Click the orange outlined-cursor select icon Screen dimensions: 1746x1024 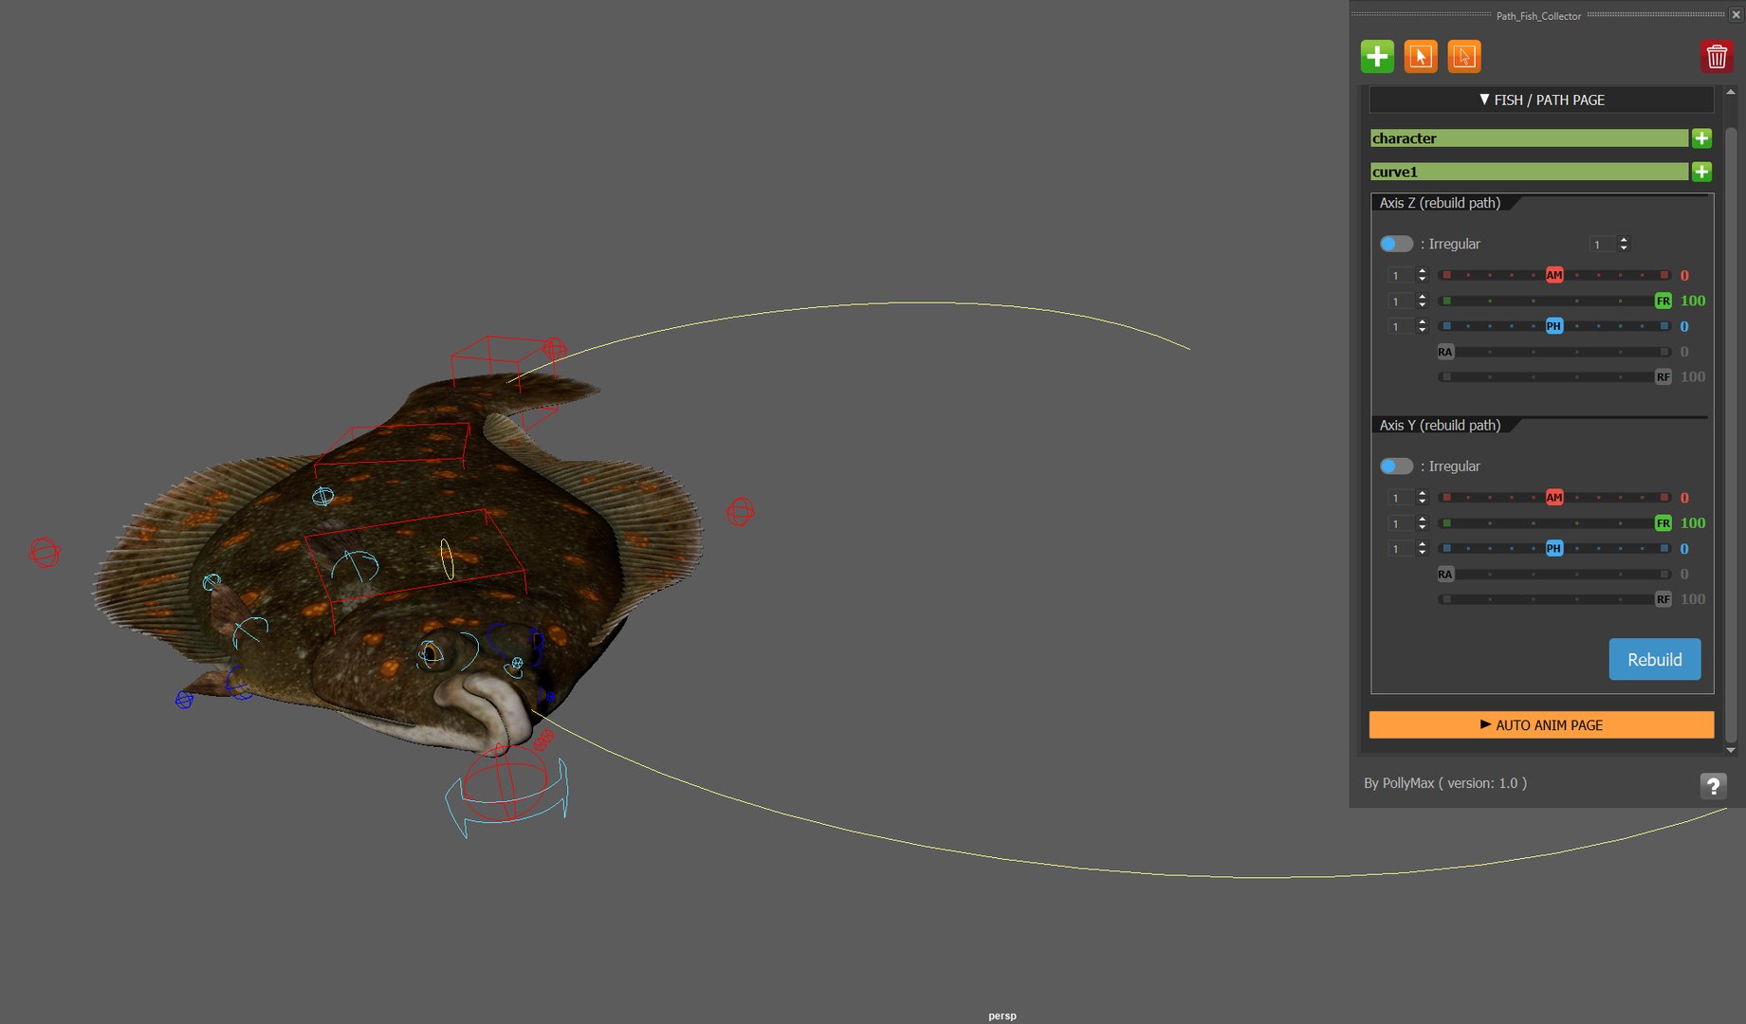tap(1464, 57)
